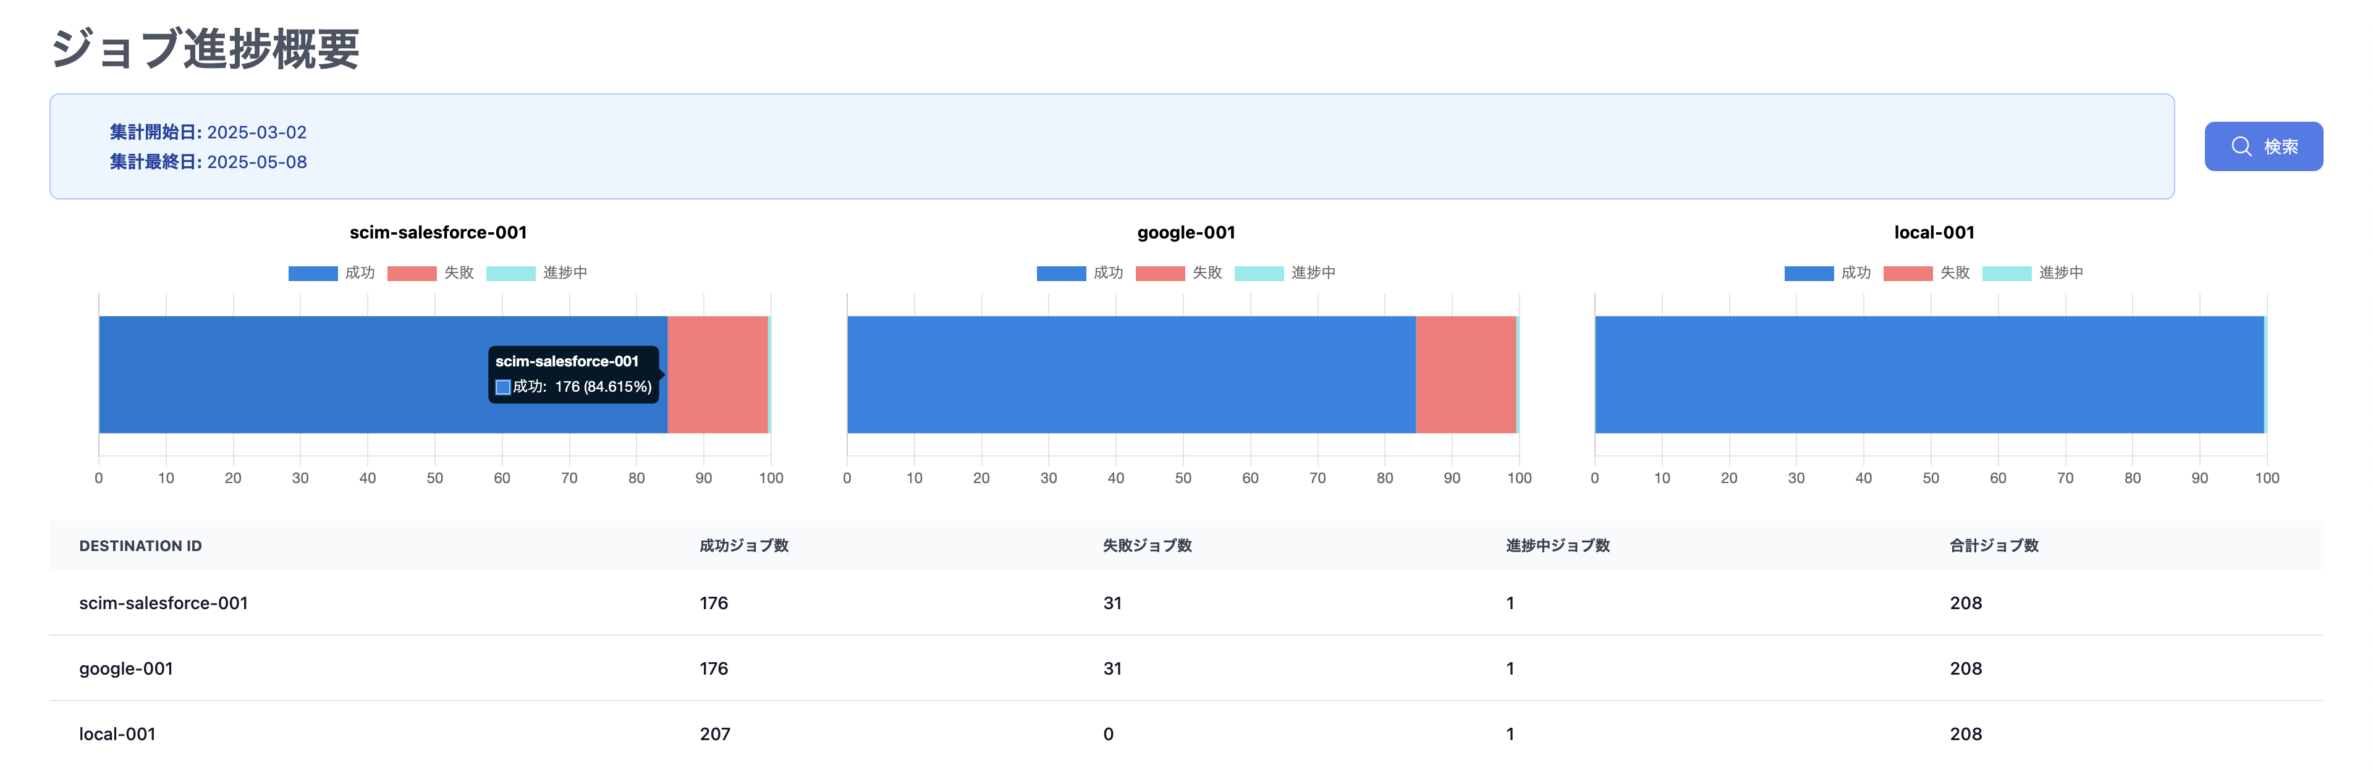
Task: Click the 成功: 176 (84.615%) tooltip
Action: point(574,375)
